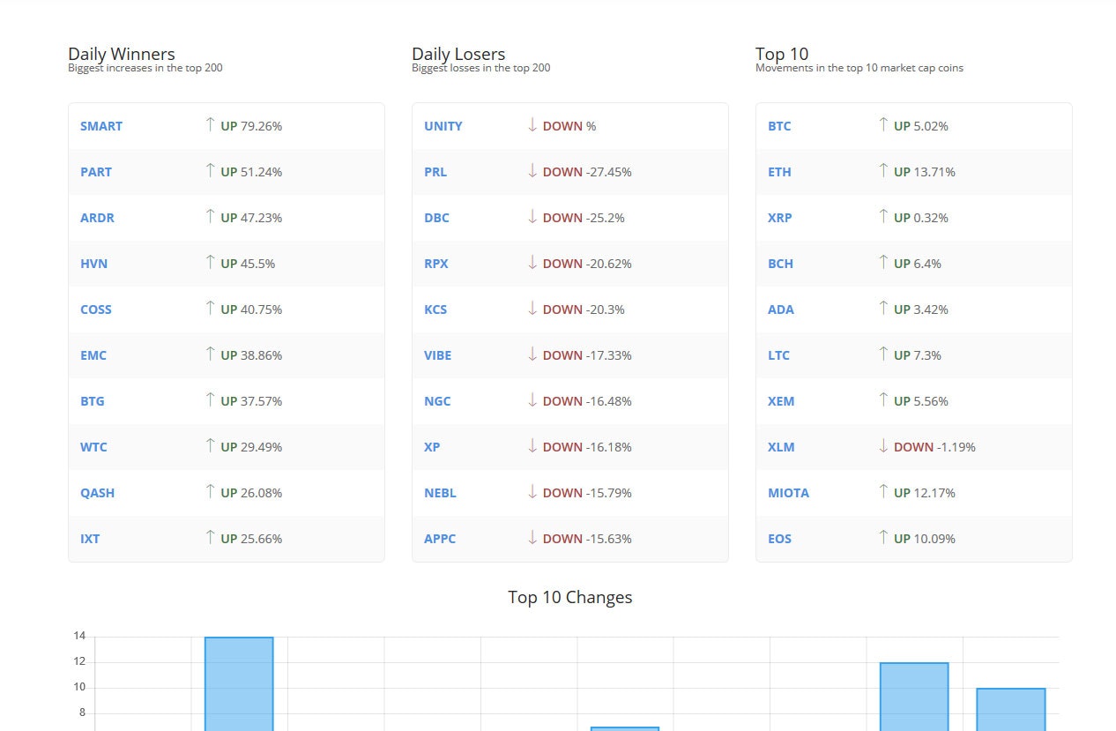This screenshot has height=731, width=1116.
Task: Click the 'UP 47.23%' value for ARDR
Action: tap(251, 218)
